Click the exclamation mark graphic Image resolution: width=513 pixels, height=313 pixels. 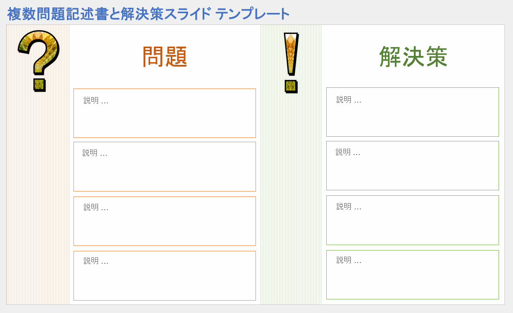pos(291,63)
